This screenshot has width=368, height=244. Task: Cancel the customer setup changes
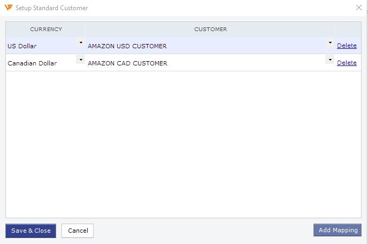click(x=78, y=231)
